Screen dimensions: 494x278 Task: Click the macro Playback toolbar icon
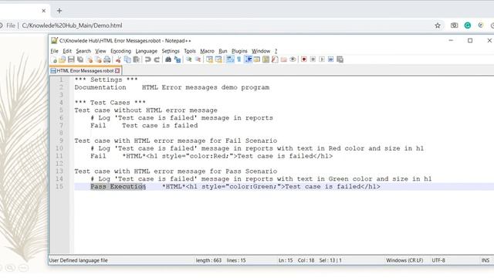coord(322,59)
